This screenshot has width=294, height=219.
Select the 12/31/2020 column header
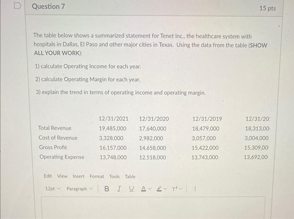click(154, 119)
